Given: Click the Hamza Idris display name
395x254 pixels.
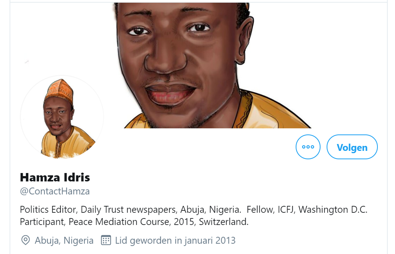Looking at the screenshot, I should pyautogui.click(x=55, y=177).
